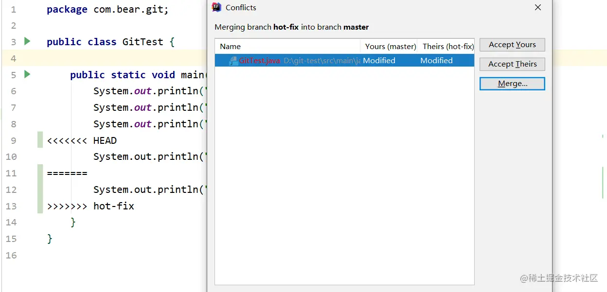Click the package com.bear.git; line
Screen dimensions: 607x292
click(107, 10)
